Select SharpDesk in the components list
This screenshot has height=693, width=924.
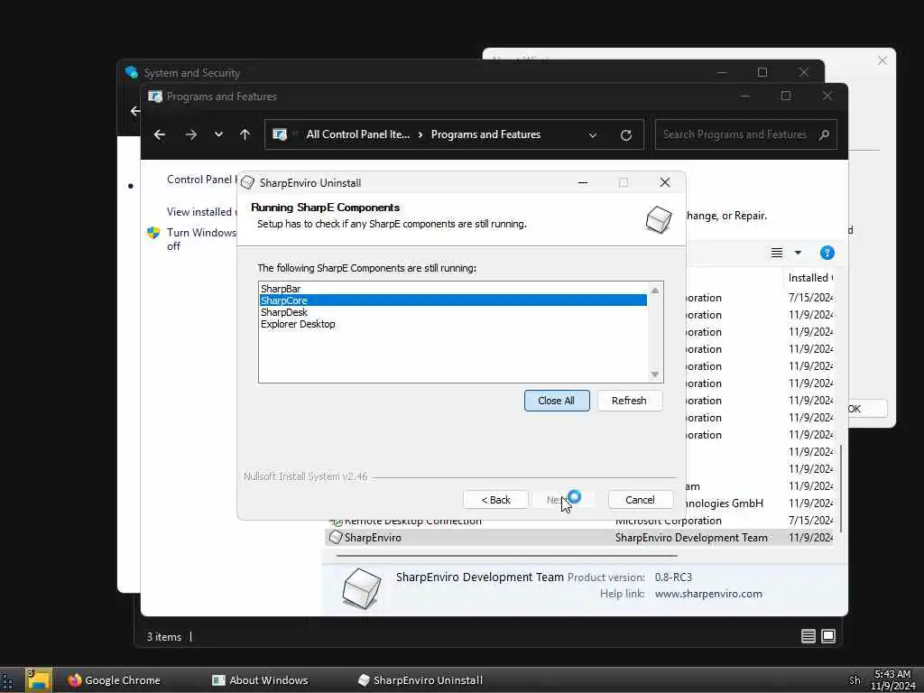(x=453, y=312)
